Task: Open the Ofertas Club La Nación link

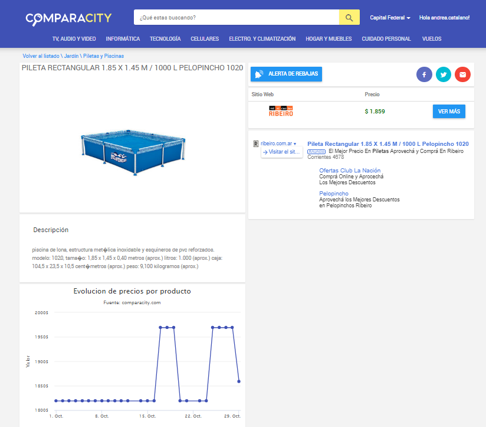Action: click(350, 170)
